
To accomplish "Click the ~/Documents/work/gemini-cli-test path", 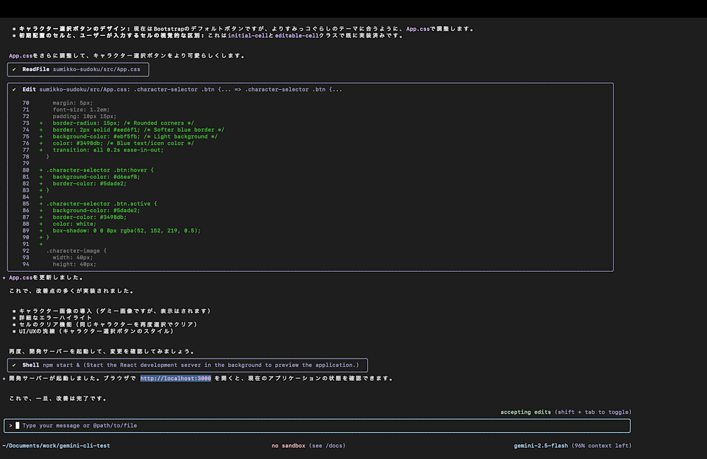I will pyautogui.click(x=57, y=445).
